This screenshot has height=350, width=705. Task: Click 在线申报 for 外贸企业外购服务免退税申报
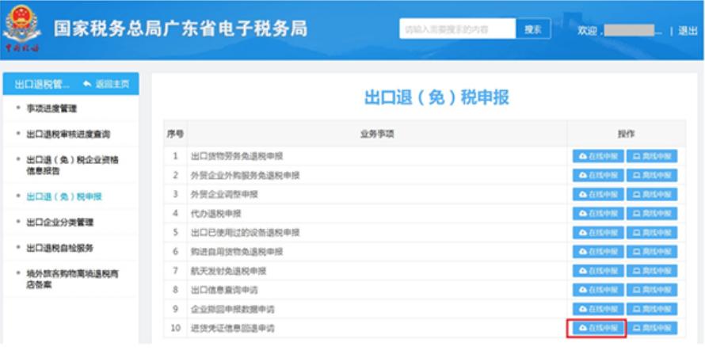click(x=598, y=175)
